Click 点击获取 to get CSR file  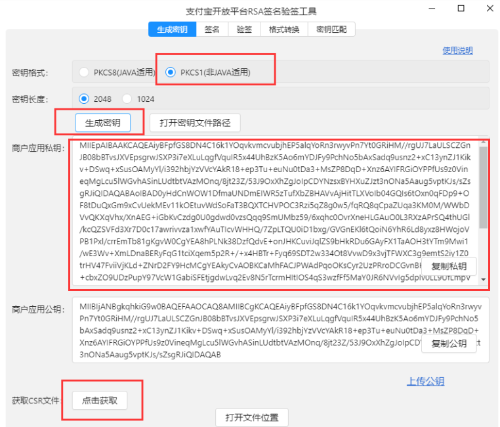click(x=100, y=400)
